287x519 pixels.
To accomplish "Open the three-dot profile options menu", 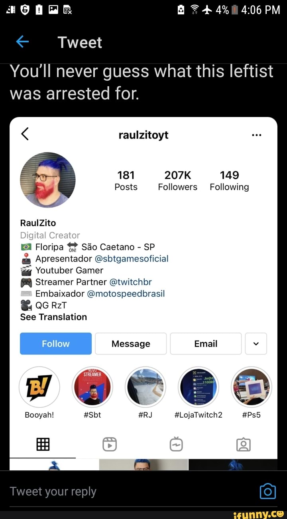I will 257,135.
